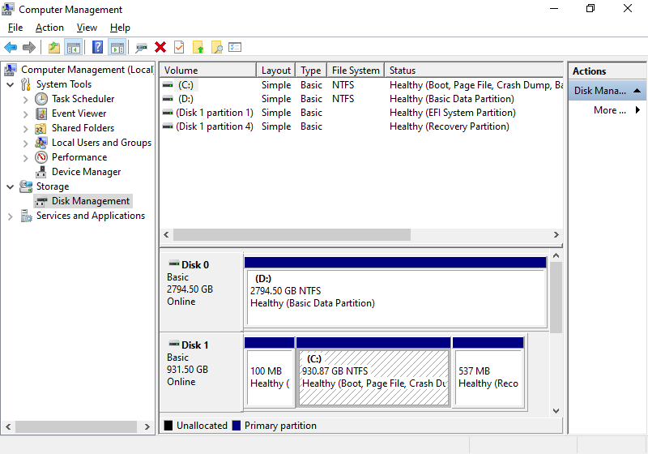This screenshot has width=648, height=454.
Task: Click the tree pane scroll right arrow
Action: 147,426
